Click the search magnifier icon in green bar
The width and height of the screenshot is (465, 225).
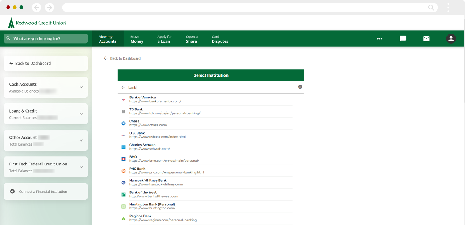8,38
